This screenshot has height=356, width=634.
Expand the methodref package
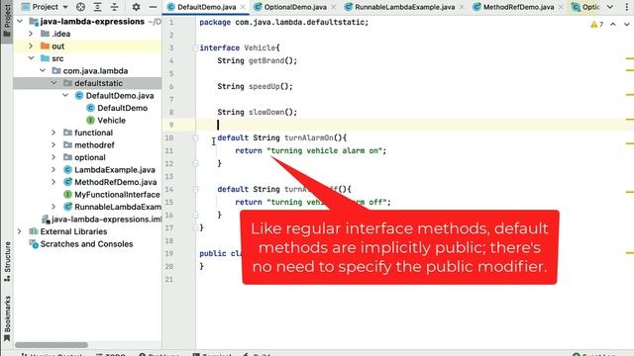[x=53, y=145]
